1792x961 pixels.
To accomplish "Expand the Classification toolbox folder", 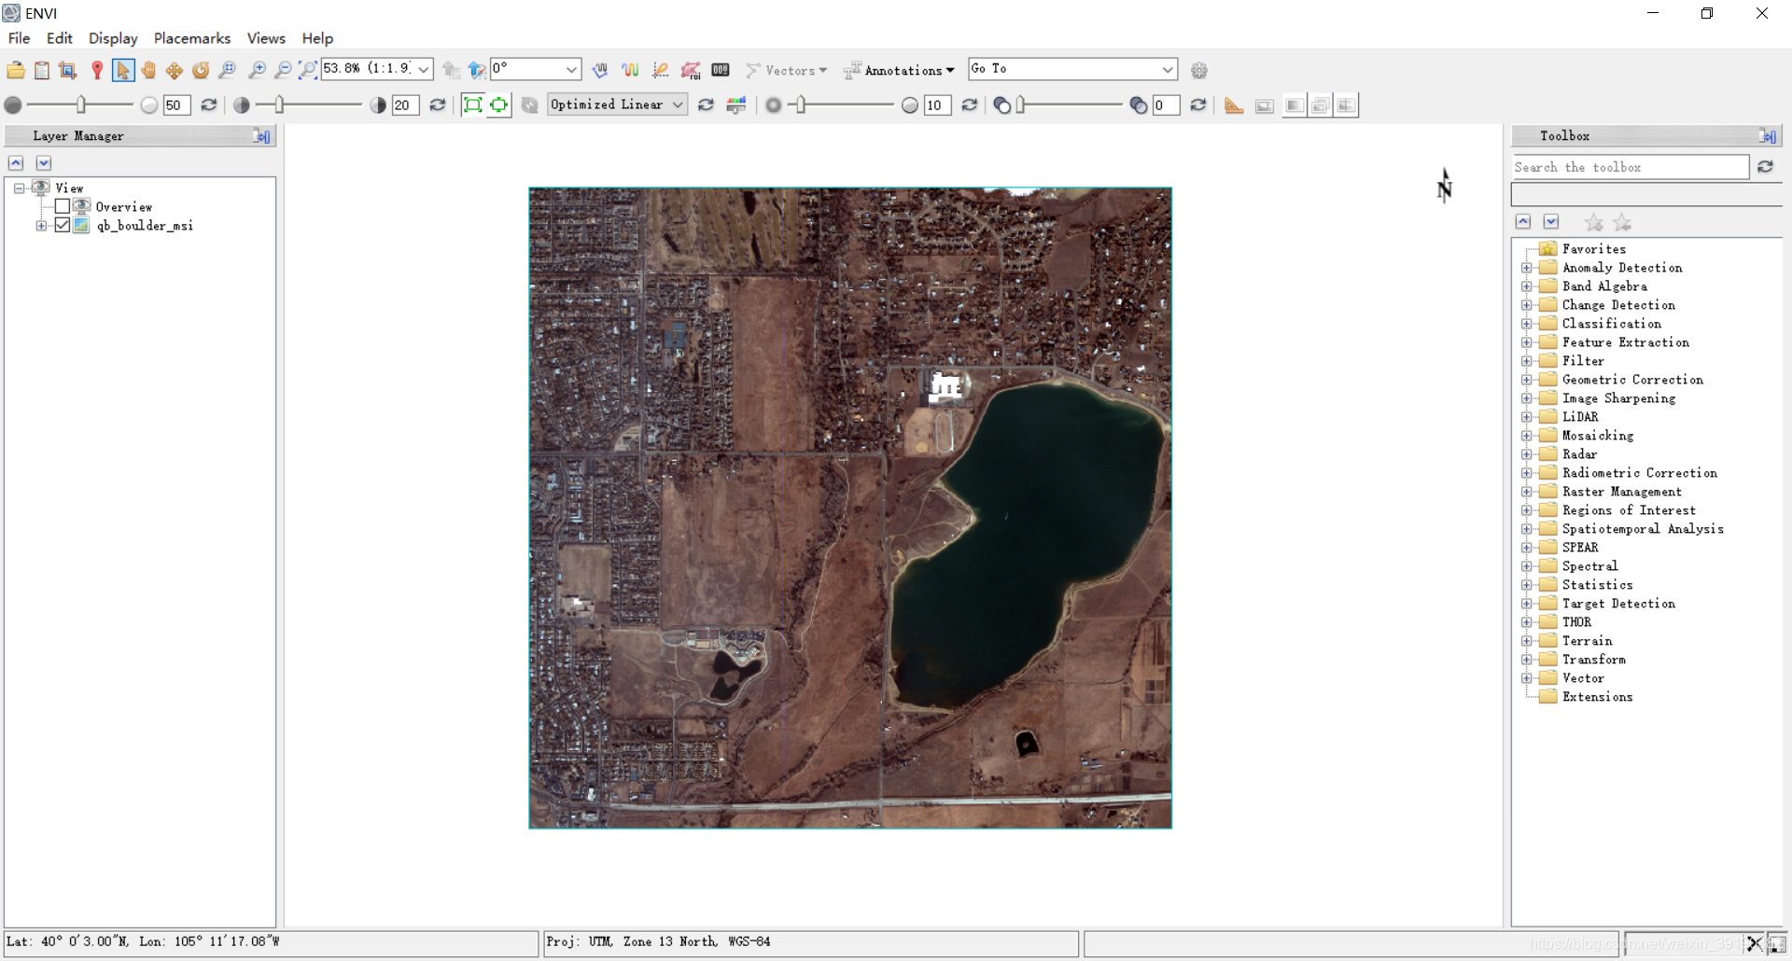I will pyautogui.click(x=1527, y=324).
